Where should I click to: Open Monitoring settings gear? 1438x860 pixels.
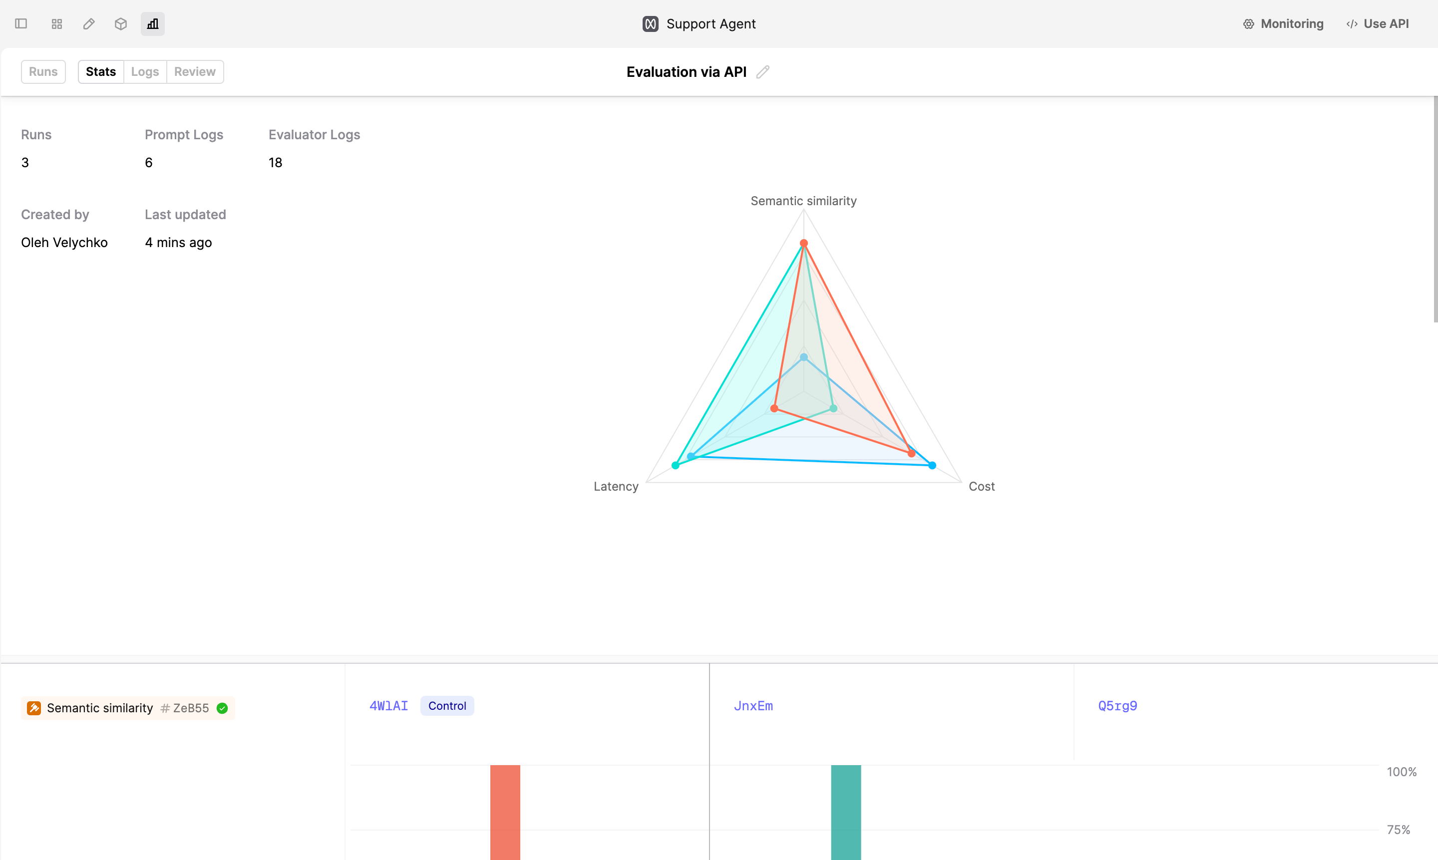pos(1248,24)
